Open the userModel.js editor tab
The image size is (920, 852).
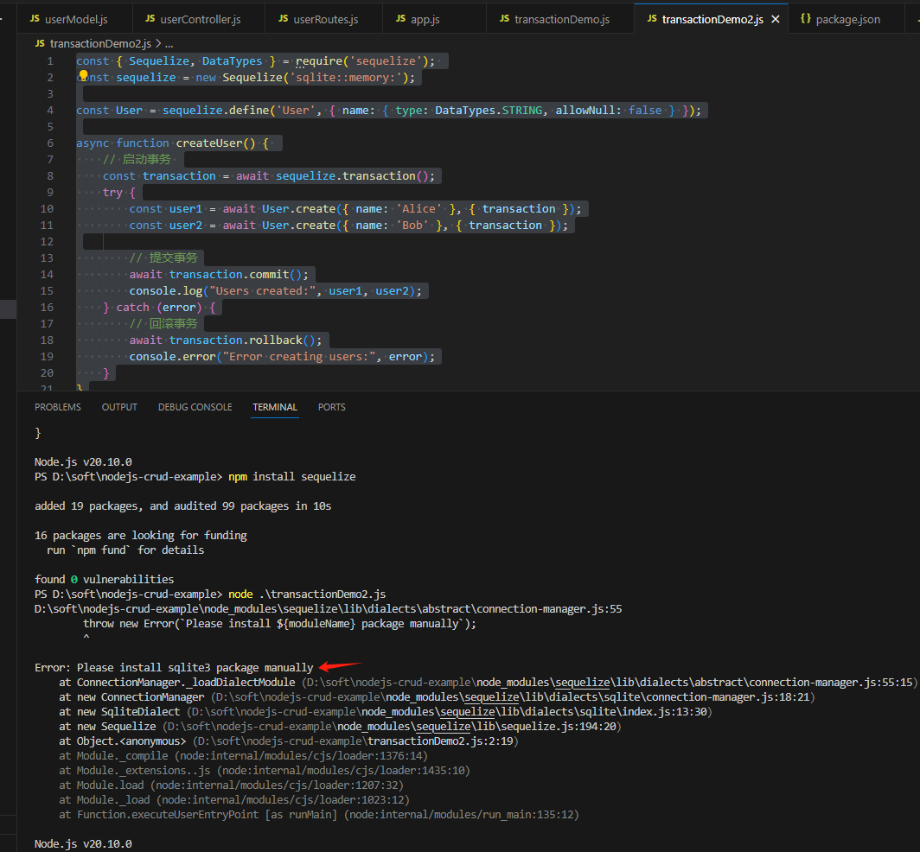(69, 19)
